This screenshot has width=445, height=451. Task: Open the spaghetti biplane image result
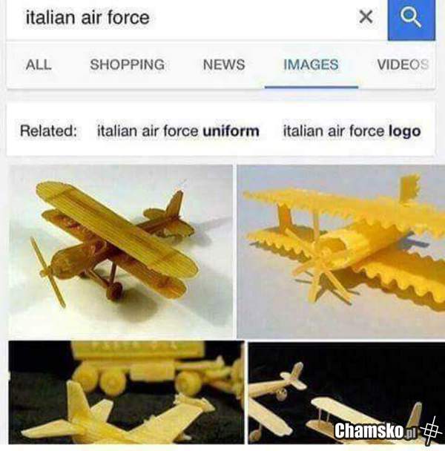pyautogui.click(x=121, y=251)
